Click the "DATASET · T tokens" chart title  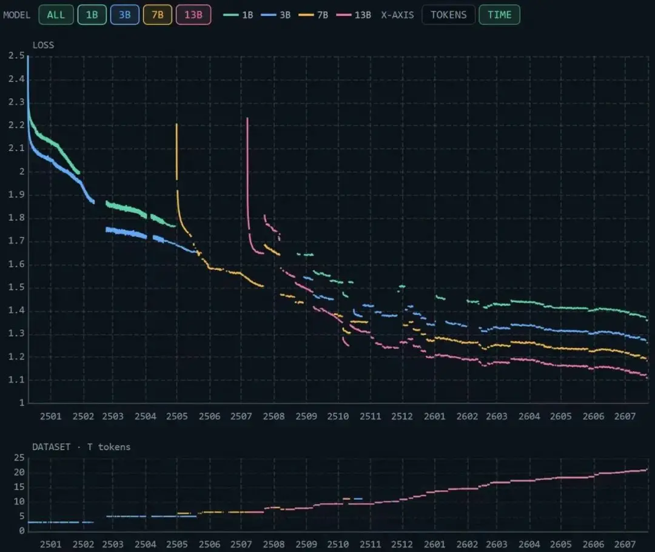(x=81, y=447)
